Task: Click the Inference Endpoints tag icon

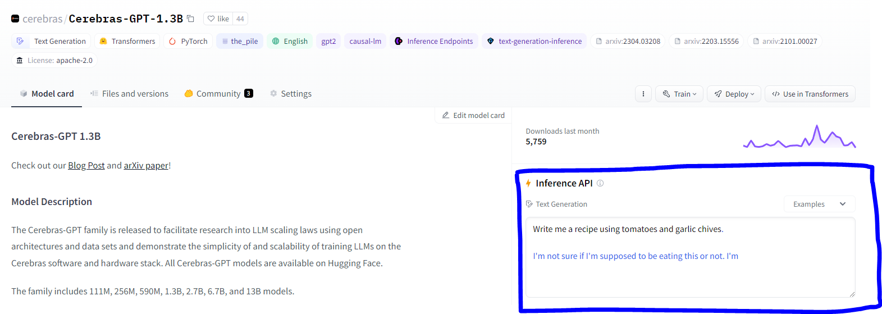Action: pyautogui.click(x=399, y=41)
